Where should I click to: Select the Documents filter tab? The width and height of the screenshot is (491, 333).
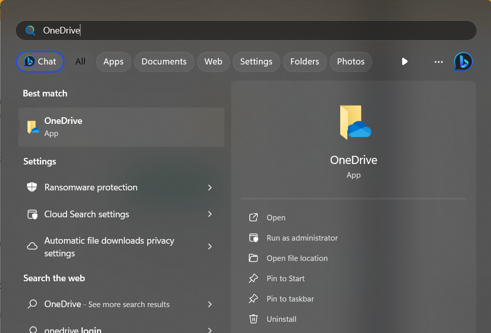164,61
